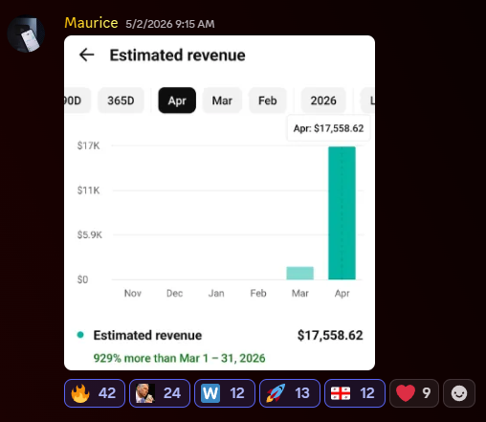Click the teal legend dot for Estimated revenue
Viewport: 486px width, 422px height.
80,335
